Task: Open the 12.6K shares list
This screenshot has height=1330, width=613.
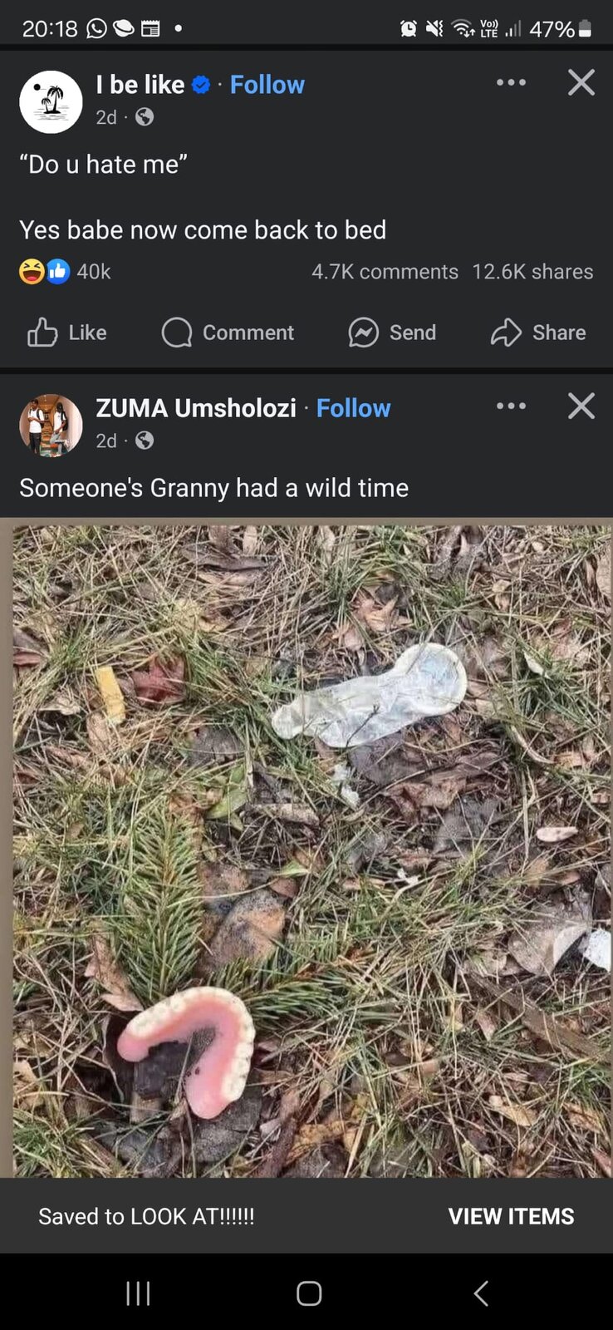Action: coord(532,272)
